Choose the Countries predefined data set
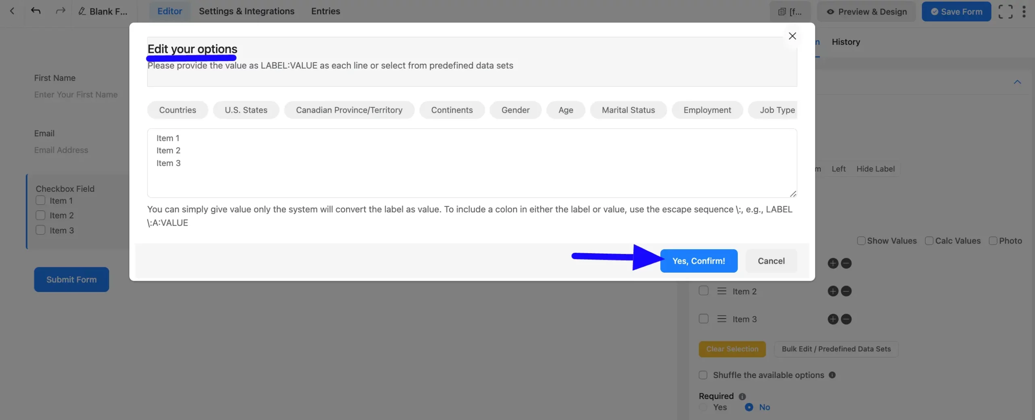Viewport: 1035px width, 420px height. pos(177,110)
